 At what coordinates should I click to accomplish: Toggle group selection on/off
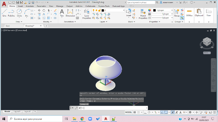coord(182,18)
